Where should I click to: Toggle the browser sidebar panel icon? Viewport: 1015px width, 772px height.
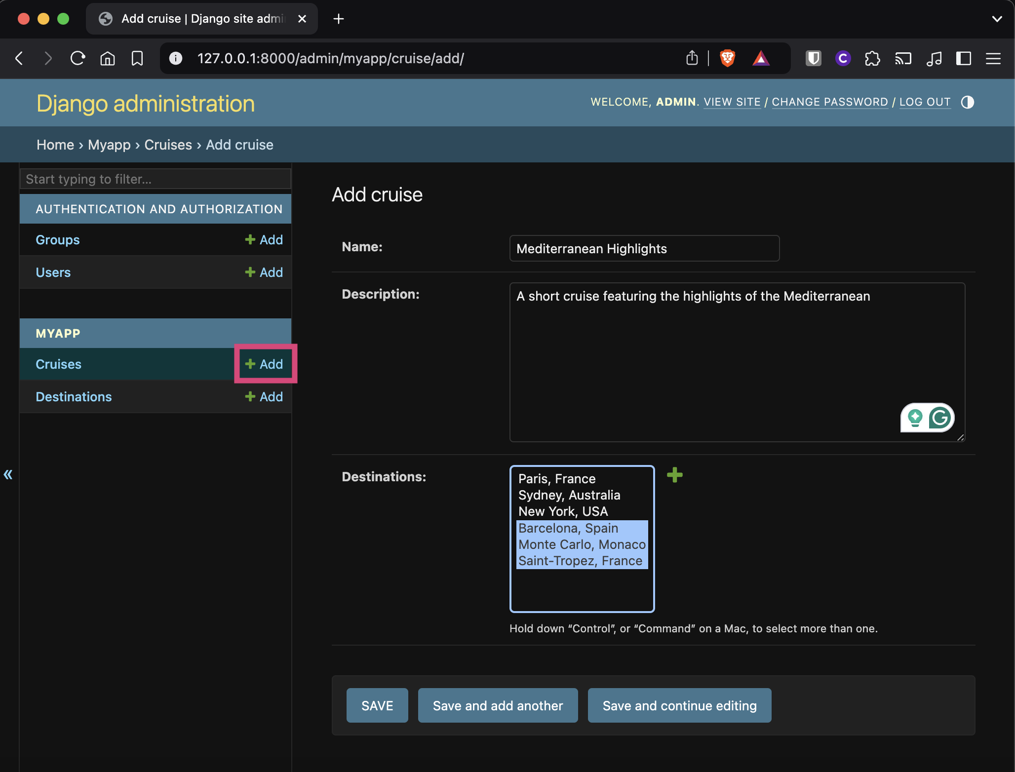(x=963, y=58)
